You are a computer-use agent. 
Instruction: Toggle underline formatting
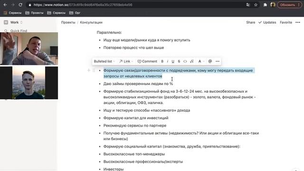[x=173, y=61]
